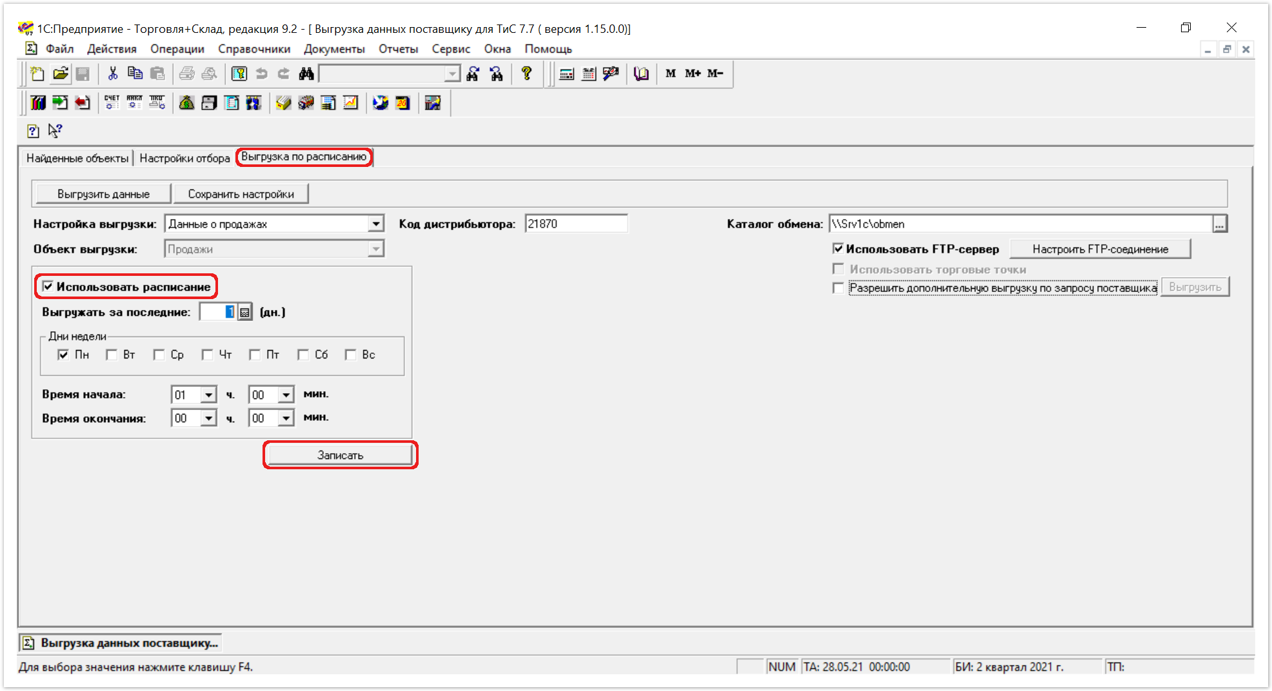This screenshot has height=691, width=1272.
Task: Click the globe icon in second toolbar
Action: [x=381, y=102]
